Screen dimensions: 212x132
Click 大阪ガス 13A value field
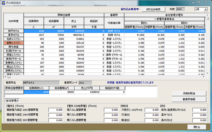click(152, 110)
